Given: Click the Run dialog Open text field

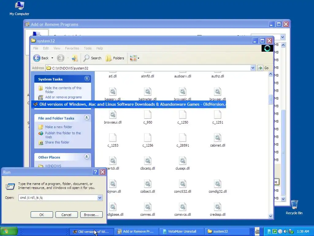Looking at the screenshot, I should click(58, 198).
